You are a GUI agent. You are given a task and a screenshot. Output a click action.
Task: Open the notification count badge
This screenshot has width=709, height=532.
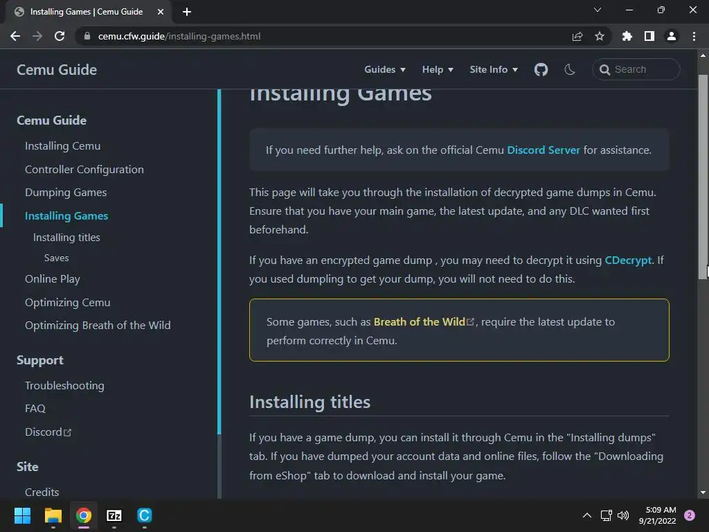click(690, 515)
